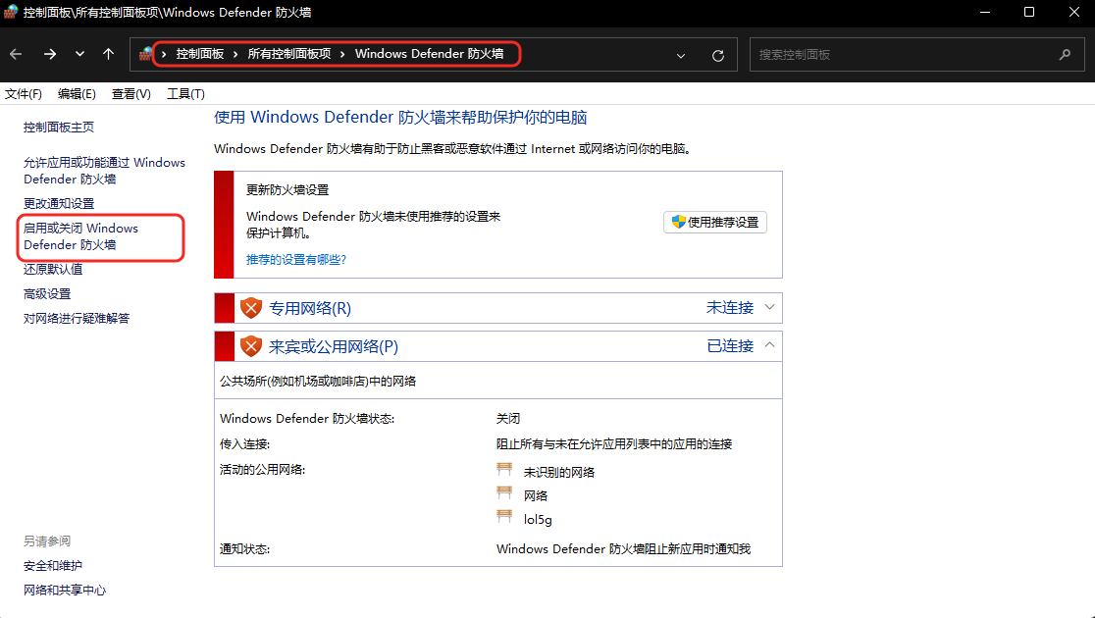The height and width of the screenshot is (618, 1095).
Task: Click the 未连接 status text
Action: [x=730, y=308]
